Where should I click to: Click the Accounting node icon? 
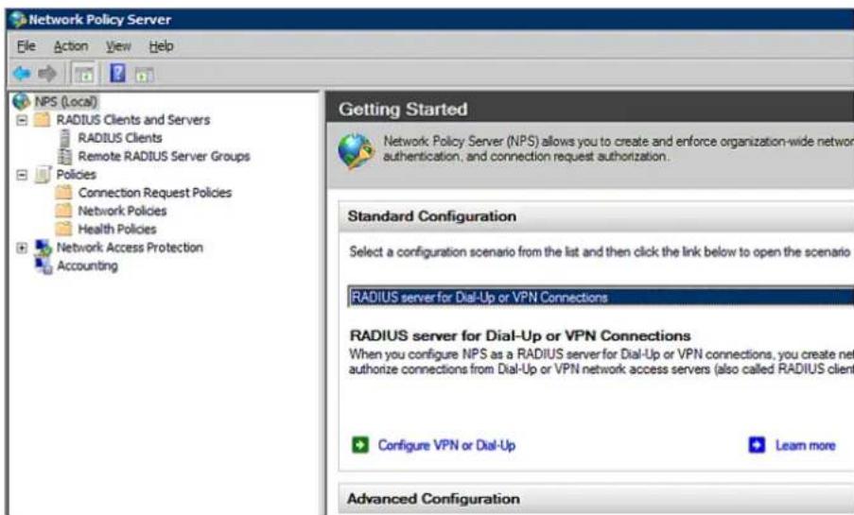tap(43, 266)
